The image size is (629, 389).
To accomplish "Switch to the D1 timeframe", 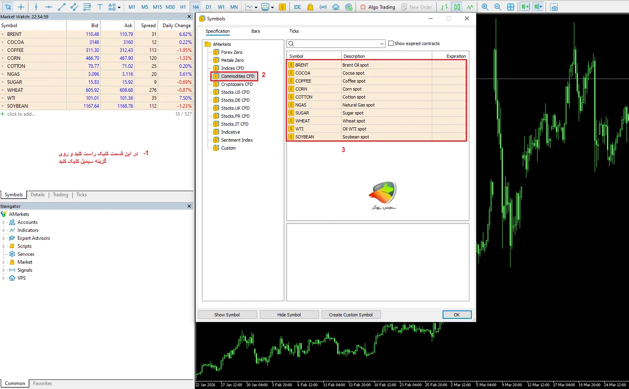I will pos(208,7).
